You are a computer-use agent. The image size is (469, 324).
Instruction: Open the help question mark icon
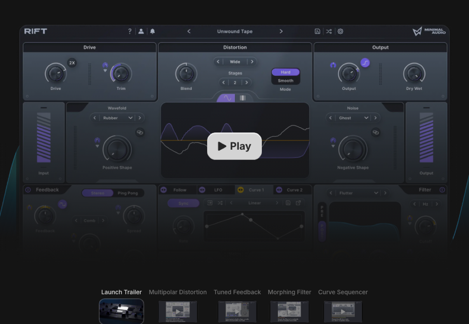click(x=130, y=31)
